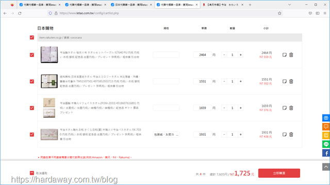Uncheck the 1659 yen item checkbox

32,108
